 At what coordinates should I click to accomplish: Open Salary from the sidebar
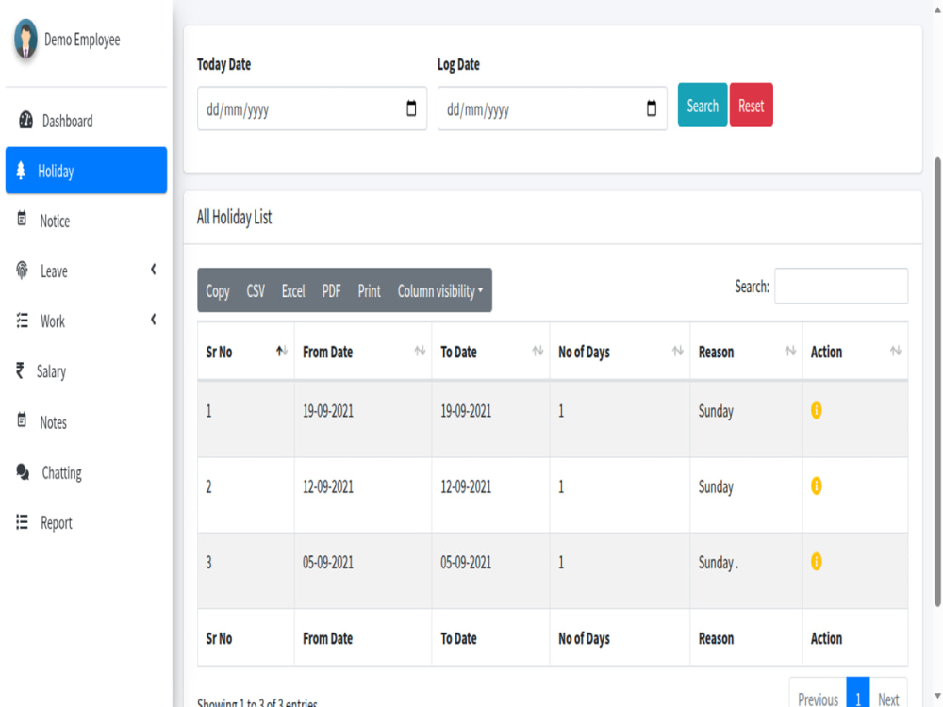pyautogui.click(x=86, y=370)
